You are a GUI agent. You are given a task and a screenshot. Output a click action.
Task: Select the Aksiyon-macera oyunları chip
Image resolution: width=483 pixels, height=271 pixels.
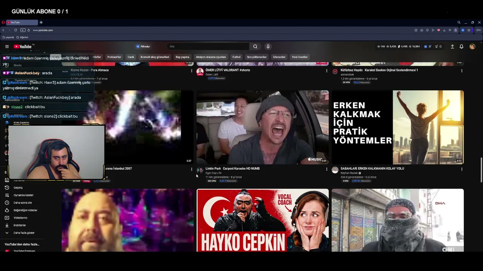click(x=211, y=57)
